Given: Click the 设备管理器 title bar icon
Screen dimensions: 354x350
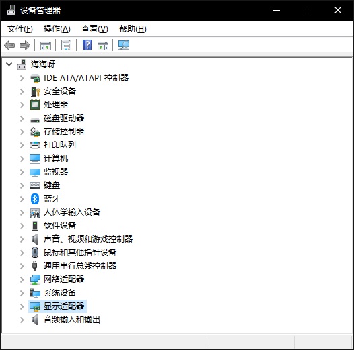Looking at the screenshot, I should point(11,10).
